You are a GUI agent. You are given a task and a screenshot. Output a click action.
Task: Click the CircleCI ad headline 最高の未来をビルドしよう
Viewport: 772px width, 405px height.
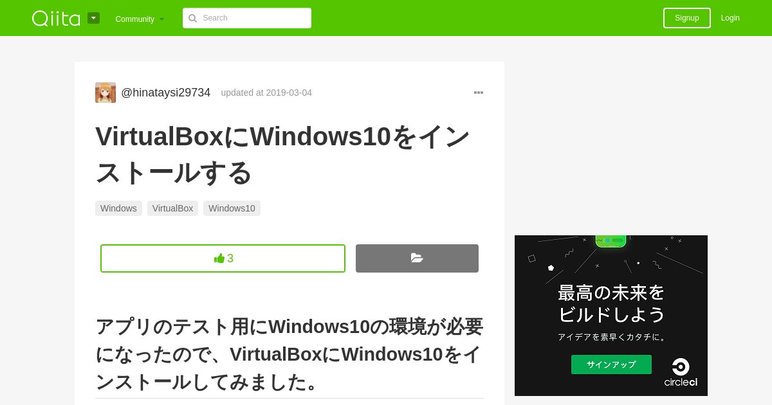[611, 303]
